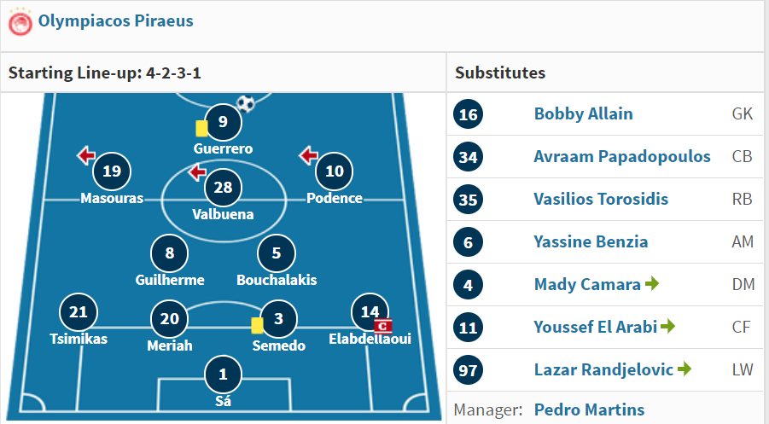
Task: Select Bouchalakis's number 5 marker on pitch
Action: [277, 253]
